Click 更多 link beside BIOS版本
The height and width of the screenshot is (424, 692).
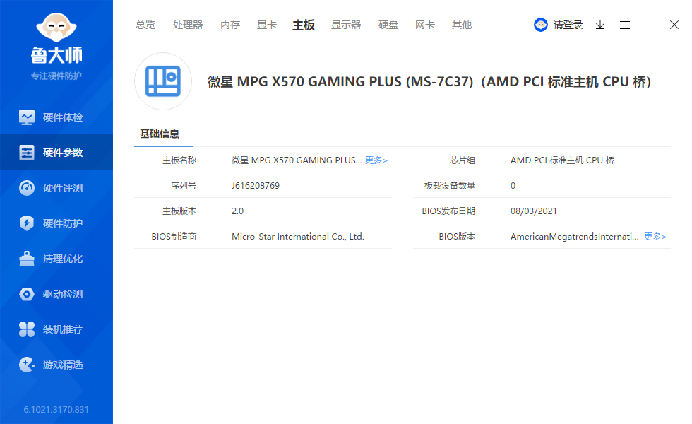point(655,237)
